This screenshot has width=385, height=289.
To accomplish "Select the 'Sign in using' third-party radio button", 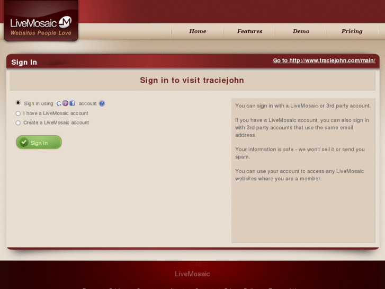I will 18,103.
